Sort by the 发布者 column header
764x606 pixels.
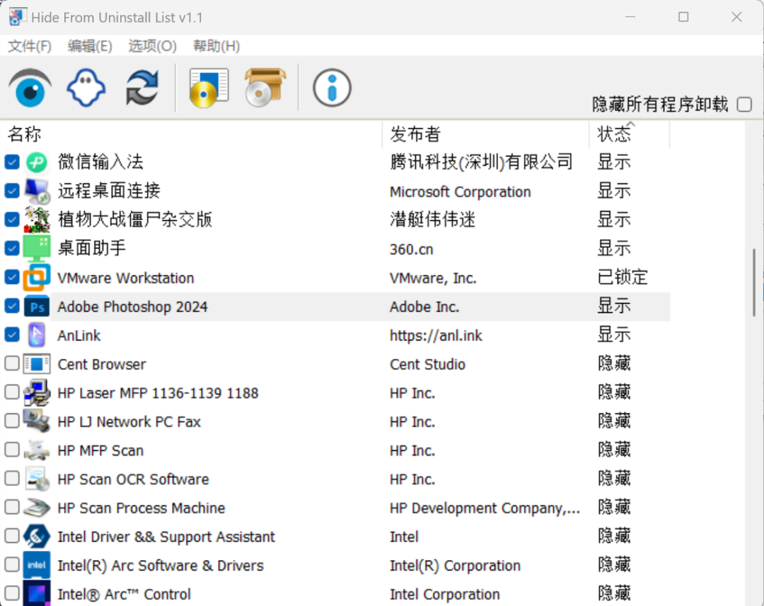(486, 134)
